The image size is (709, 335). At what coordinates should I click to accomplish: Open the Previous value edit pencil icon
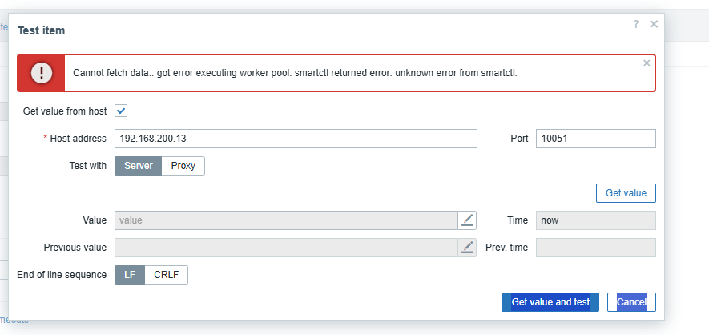(467, 248)
